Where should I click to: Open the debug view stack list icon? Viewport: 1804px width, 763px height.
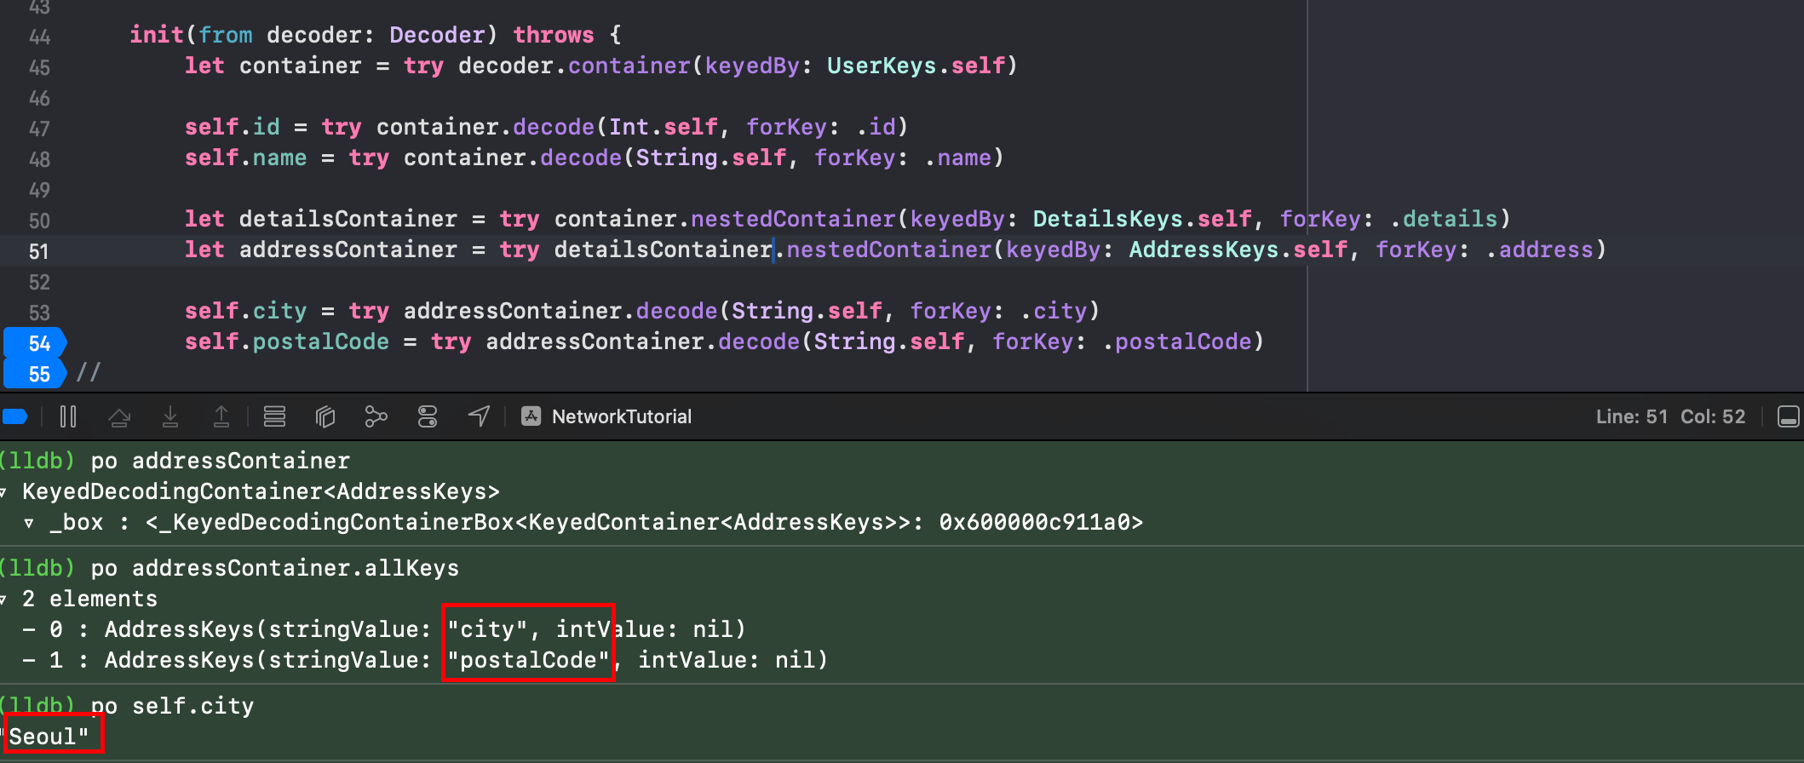point(274,416)
